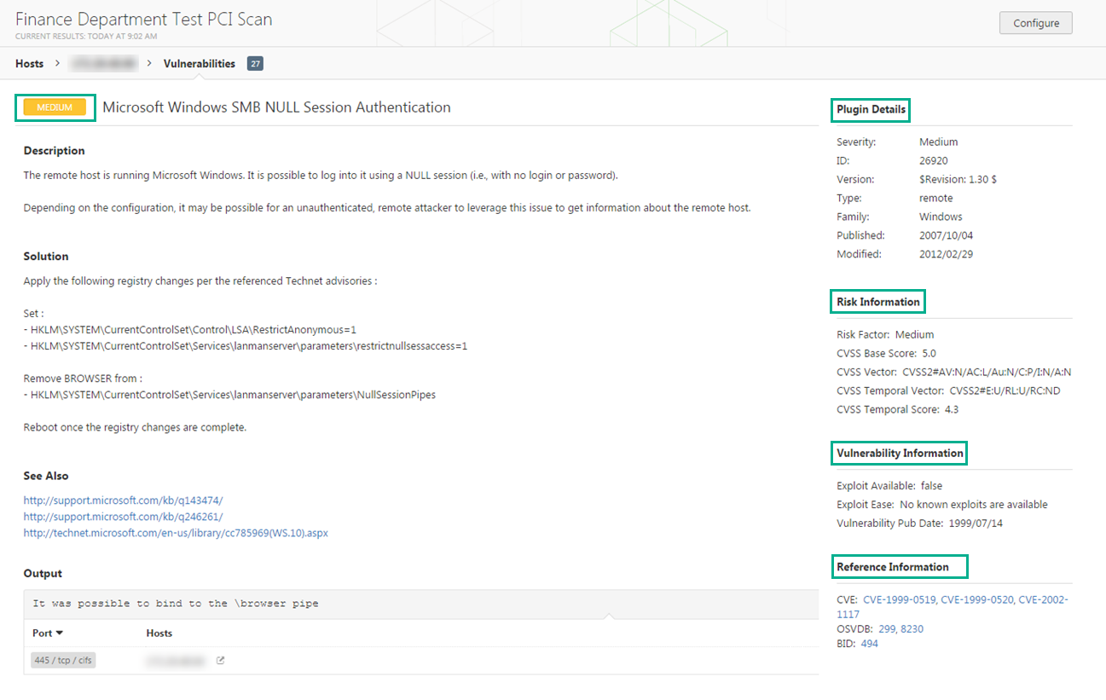Click the browser pipe output text box
1106x700 pixels.
[x=341, y=604]
